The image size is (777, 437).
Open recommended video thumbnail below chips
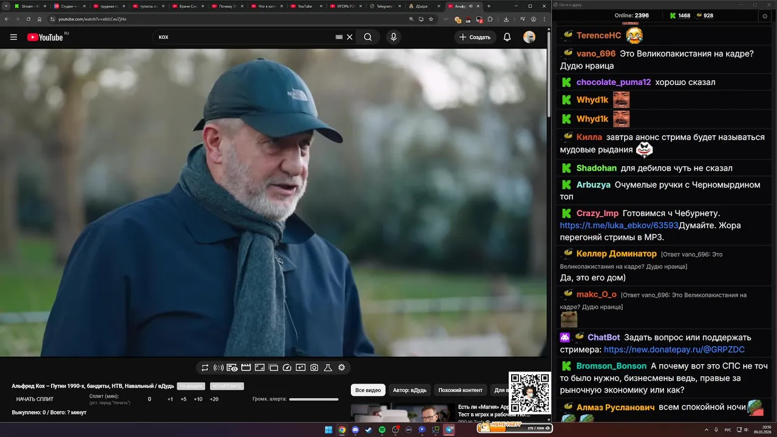[402, 413]
